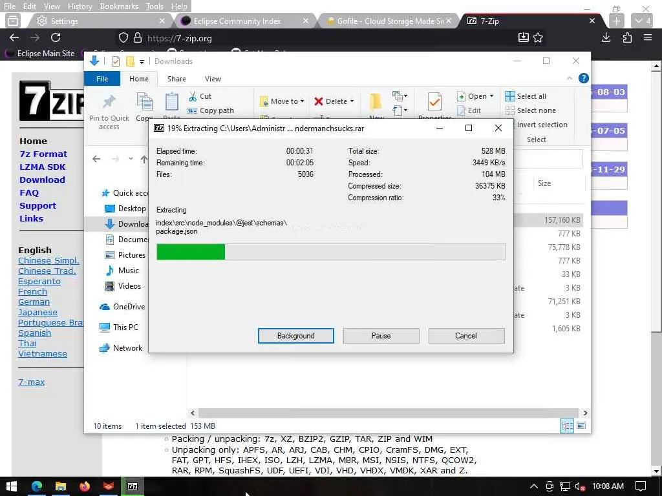Screen dimensions: 662x496
Task: Click Invert selection in ribbon
Action: 542,125
